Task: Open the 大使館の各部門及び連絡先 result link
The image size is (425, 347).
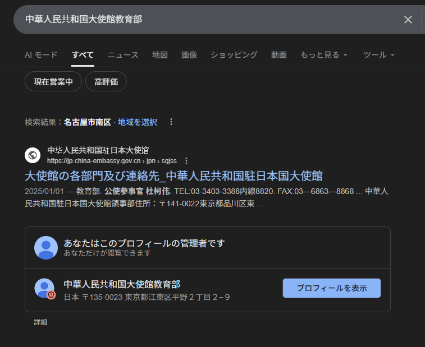Action: click(x=174, y=175)
